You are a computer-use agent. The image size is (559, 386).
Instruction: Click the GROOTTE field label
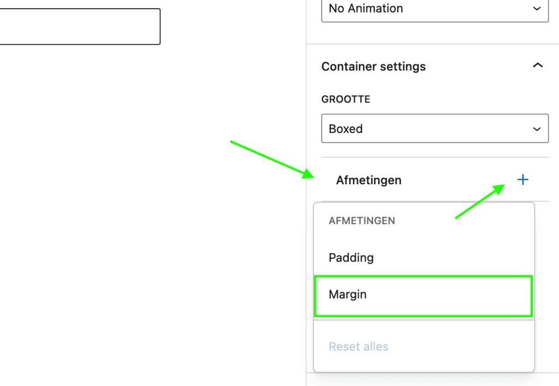[346, 99]
